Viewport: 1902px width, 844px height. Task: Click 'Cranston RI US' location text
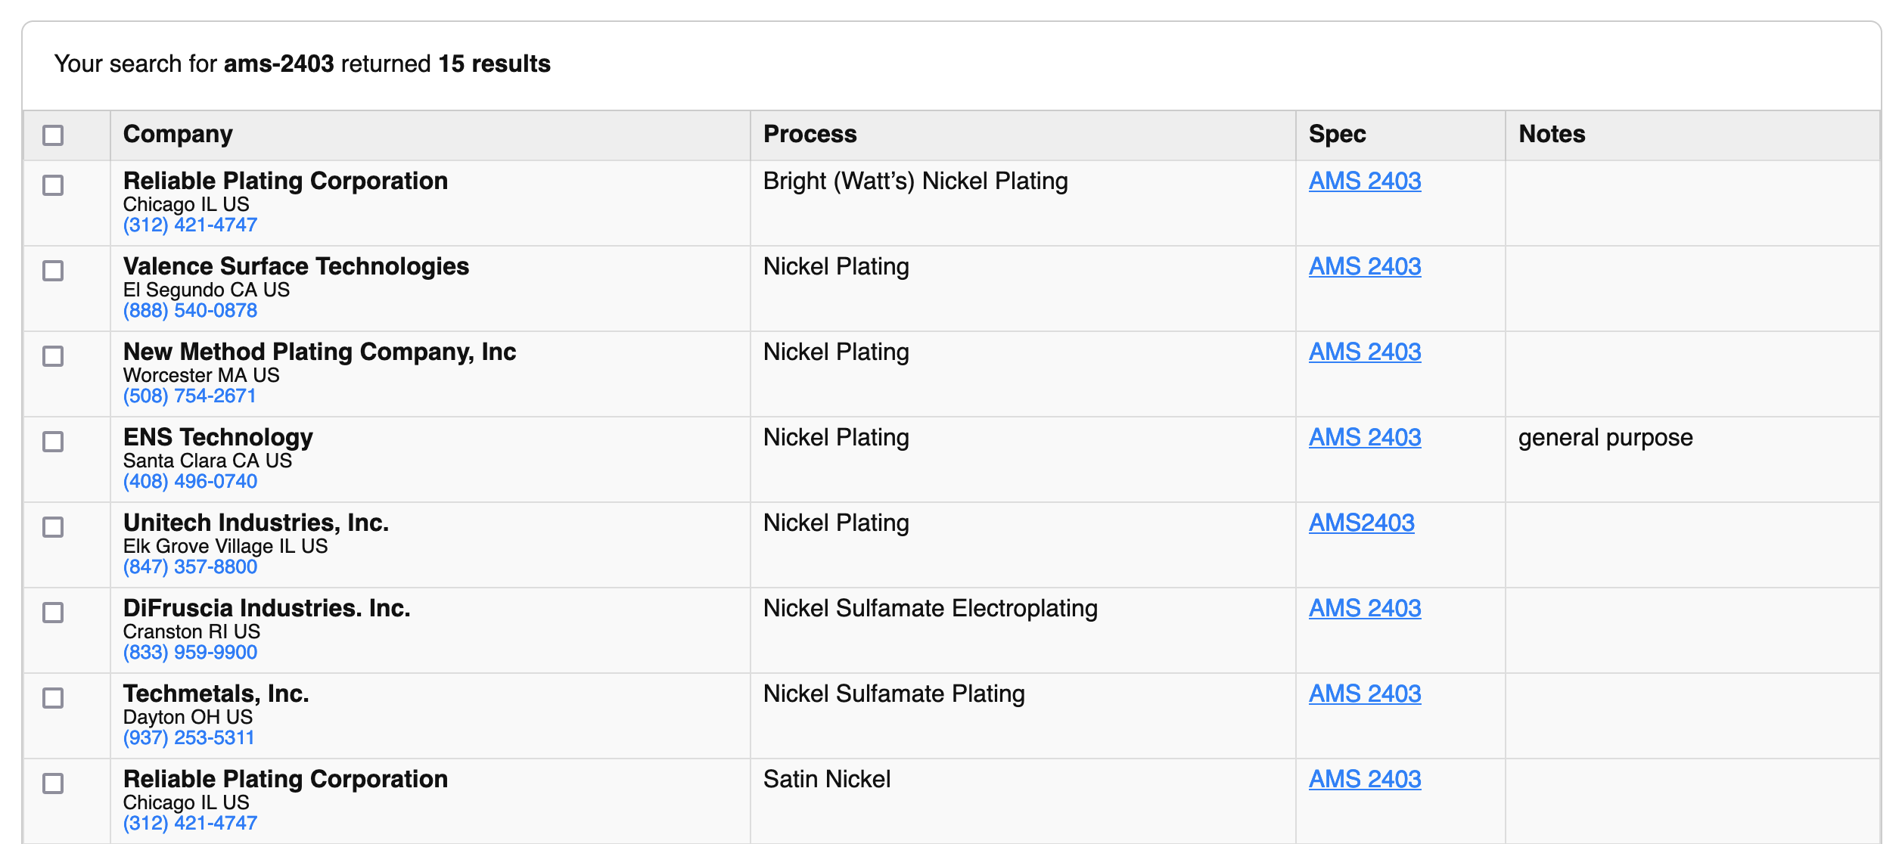(191, 632)
